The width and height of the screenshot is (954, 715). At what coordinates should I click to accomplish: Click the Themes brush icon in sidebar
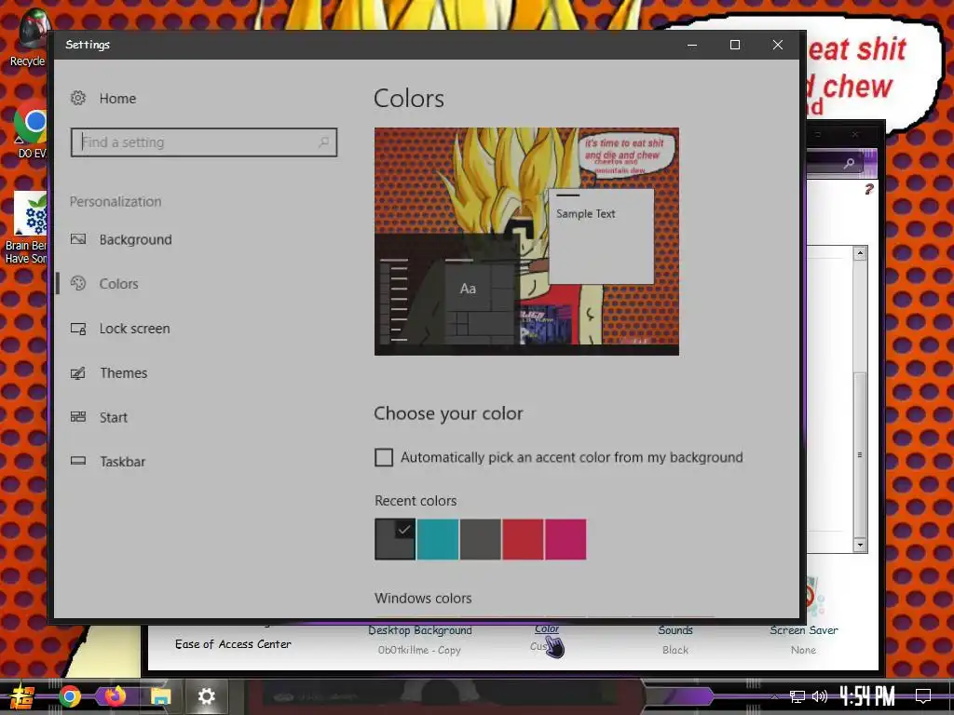pos(78,372)
